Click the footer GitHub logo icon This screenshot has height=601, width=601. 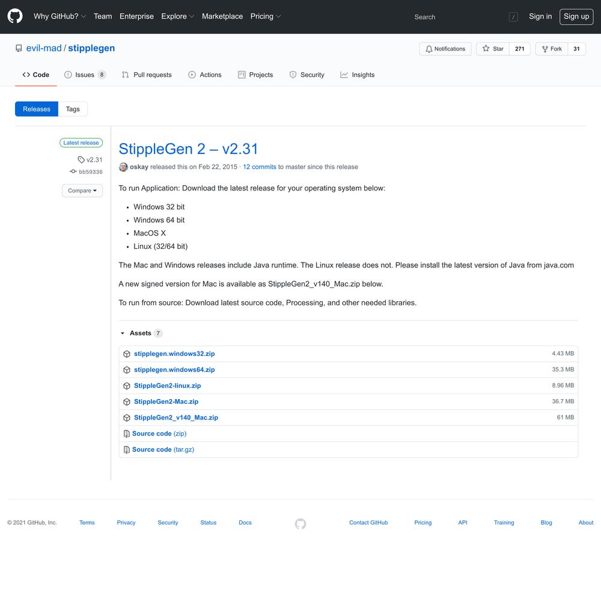point(300,523)
